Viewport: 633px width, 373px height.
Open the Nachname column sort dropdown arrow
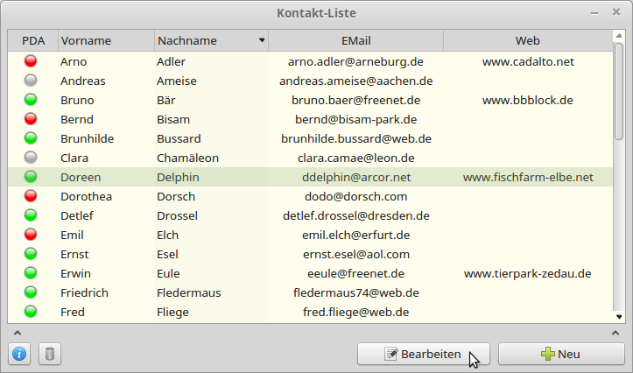(261, 41)
